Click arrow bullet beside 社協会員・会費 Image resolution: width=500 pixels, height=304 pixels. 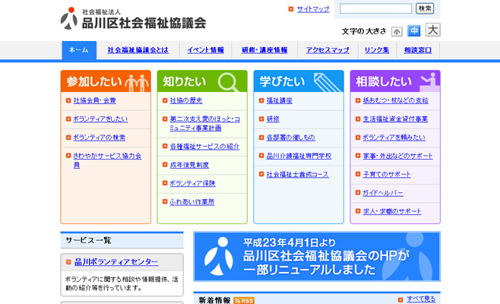pos(68,101)
